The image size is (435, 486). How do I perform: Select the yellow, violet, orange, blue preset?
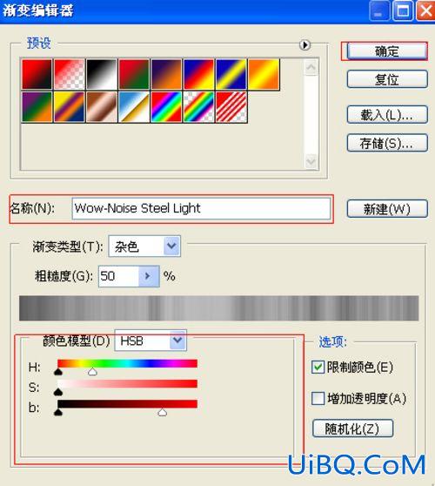(70, 107)
